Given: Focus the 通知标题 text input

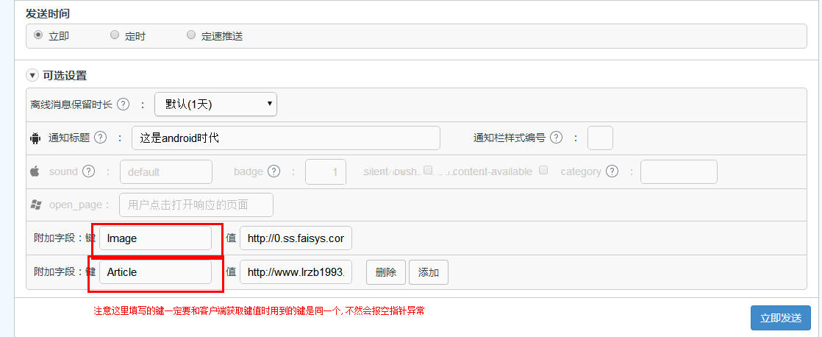Looking at the screenshot, I should point(285,138).
